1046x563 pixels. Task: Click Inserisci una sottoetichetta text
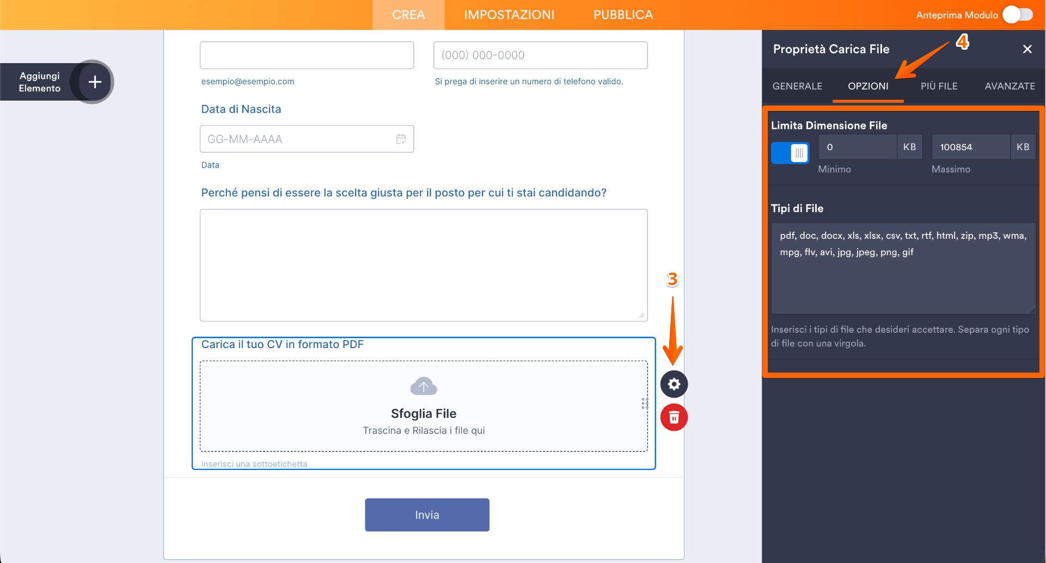254,463
